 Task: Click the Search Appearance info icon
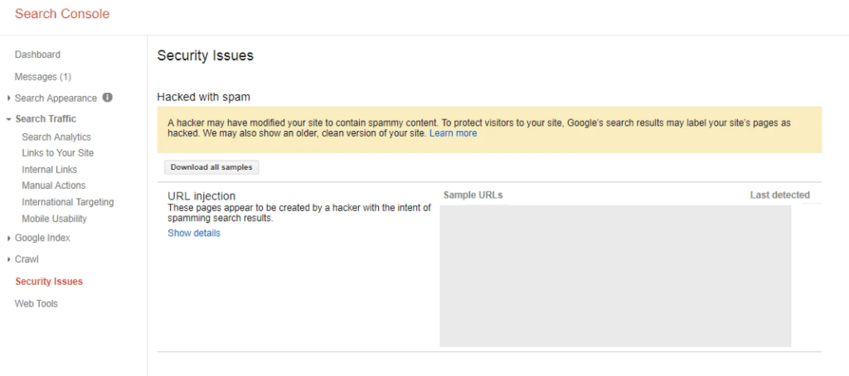pyautogui.click(x=107, y=98)
